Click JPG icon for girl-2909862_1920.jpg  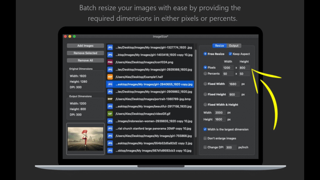110,91
